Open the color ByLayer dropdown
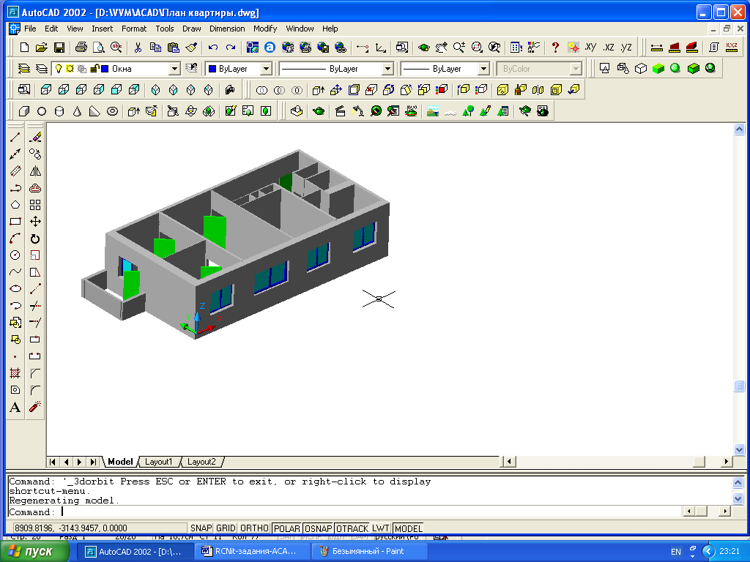 tap(267, 69)
